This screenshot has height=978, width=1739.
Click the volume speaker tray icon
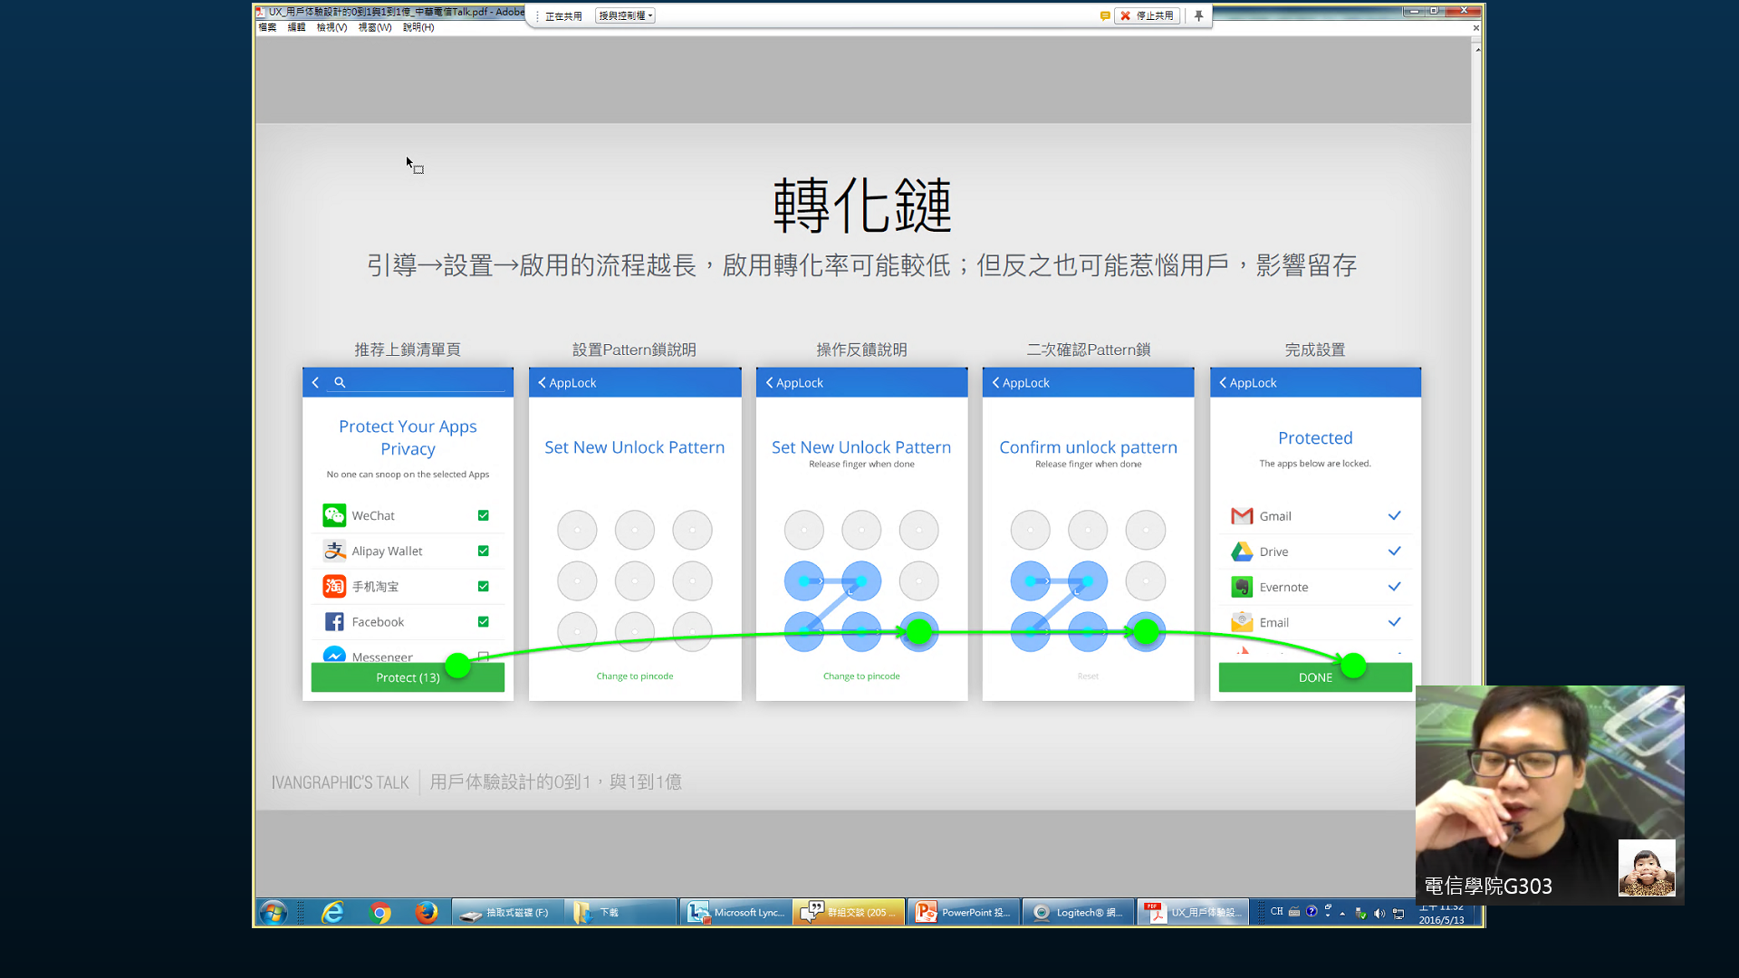pos(1379,913)
